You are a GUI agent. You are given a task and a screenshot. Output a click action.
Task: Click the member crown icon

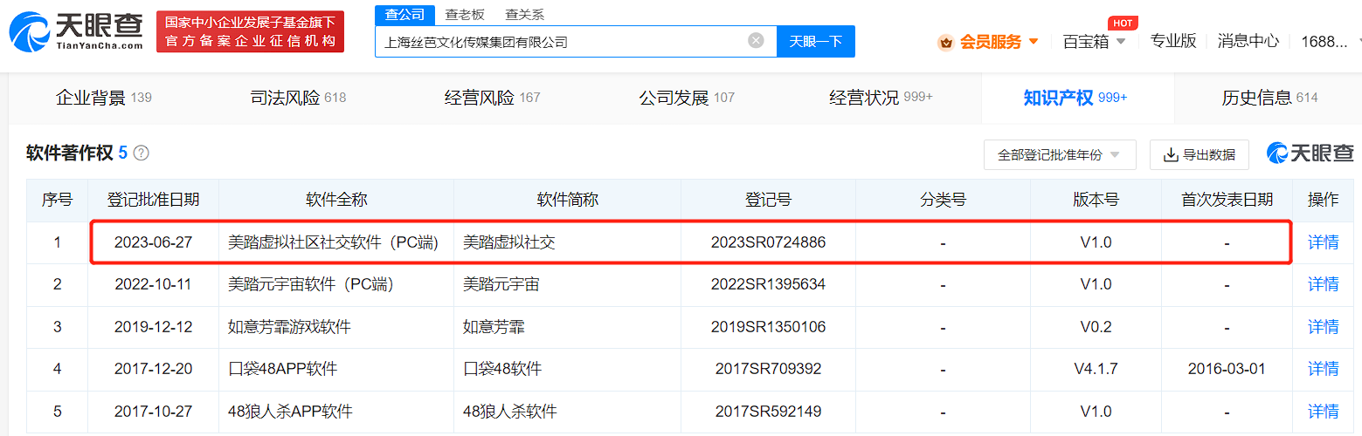(x=945, y=42)
